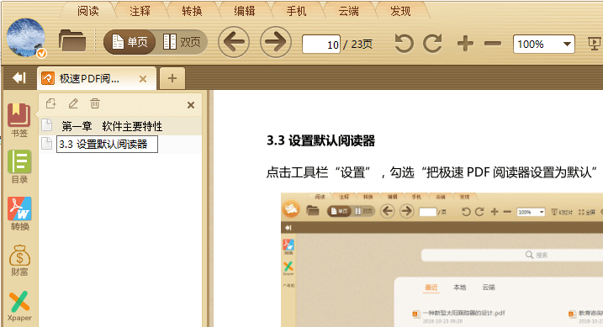603x327 pixels.
Task: Zoom in with the plus icon
Action: point(465,44)
